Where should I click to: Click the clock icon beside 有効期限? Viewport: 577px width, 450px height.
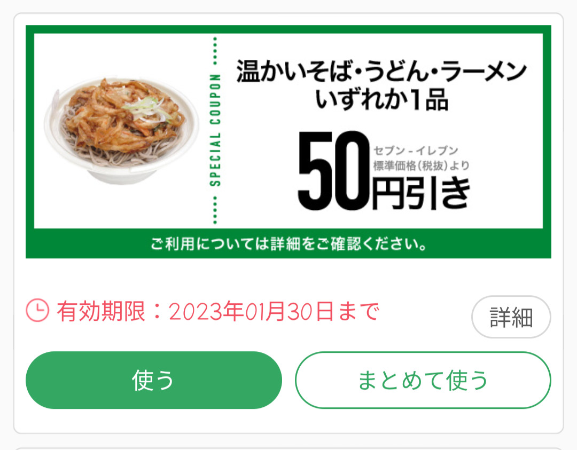click(x=37, y=311)
